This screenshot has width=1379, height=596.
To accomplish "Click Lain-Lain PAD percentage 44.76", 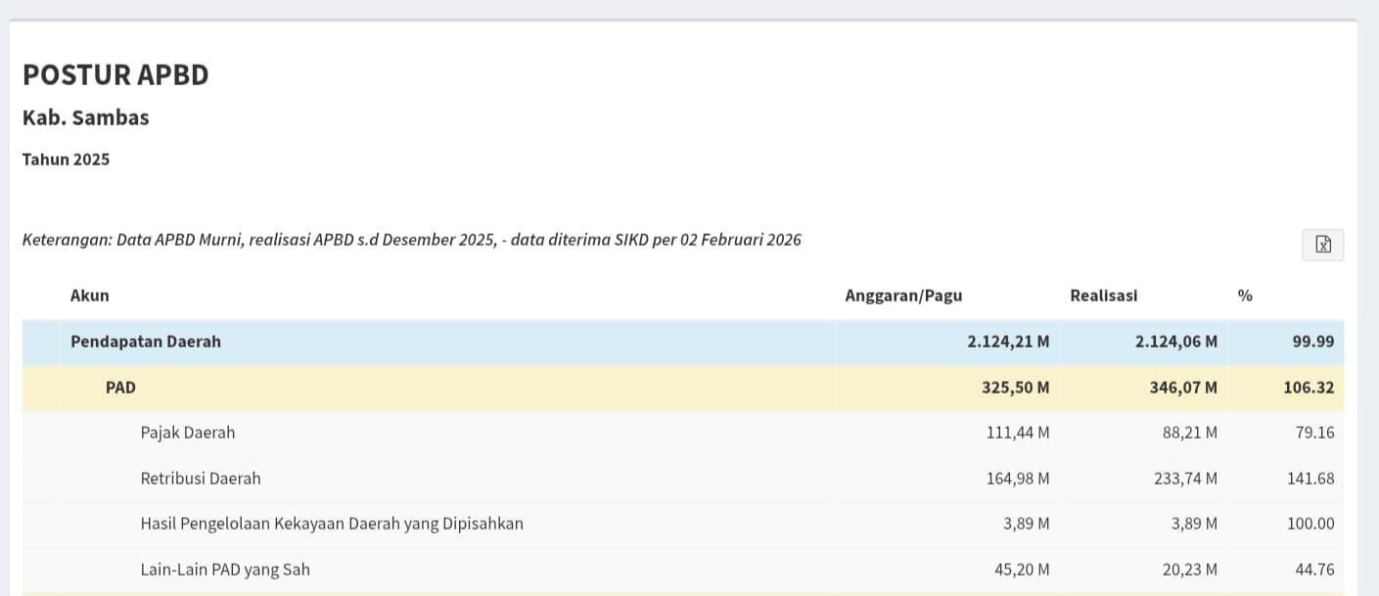I will click(x=1312, y=569).
